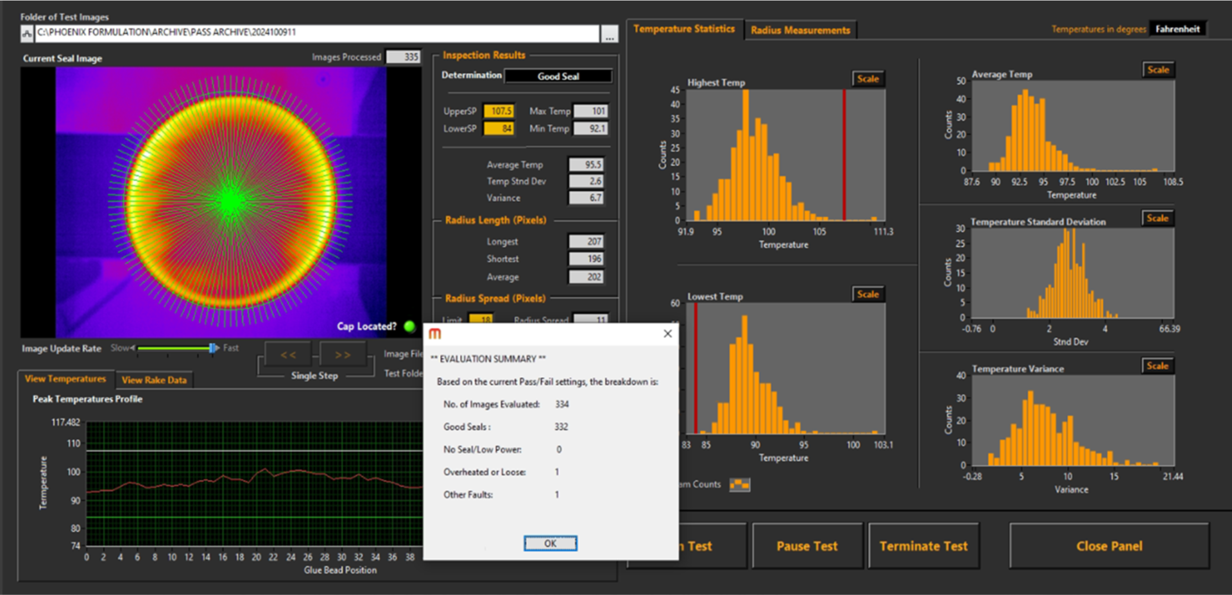The width and height of the screenshot is (1232, 595).
Task: Open the View Rake Data tab
Action: [x=154, y=380]
